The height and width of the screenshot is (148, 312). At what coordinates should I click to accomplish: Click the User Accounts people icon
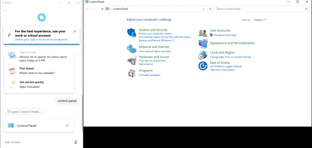pyautogui.click(x=203, y=33)
